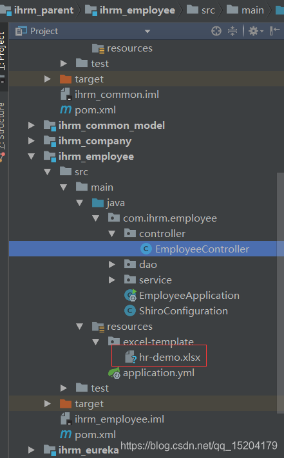Click the orange lower target folder icon

[66, 403]
